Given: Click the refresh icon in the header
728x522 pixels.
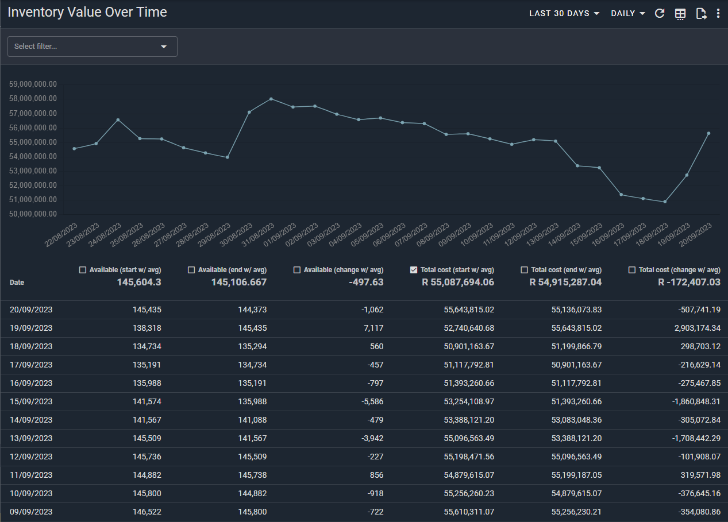Looking at the screenshot, I should point(660,13).
